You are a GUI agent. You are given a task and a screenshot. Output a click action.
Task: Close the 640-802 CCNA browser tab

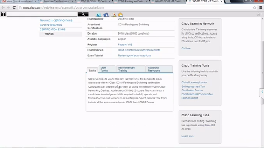(184, 1)
